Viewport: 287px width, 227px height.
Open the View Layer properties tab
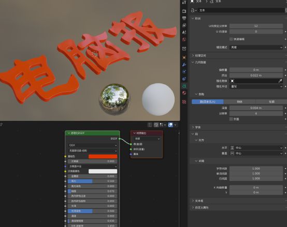pos(184,25)
